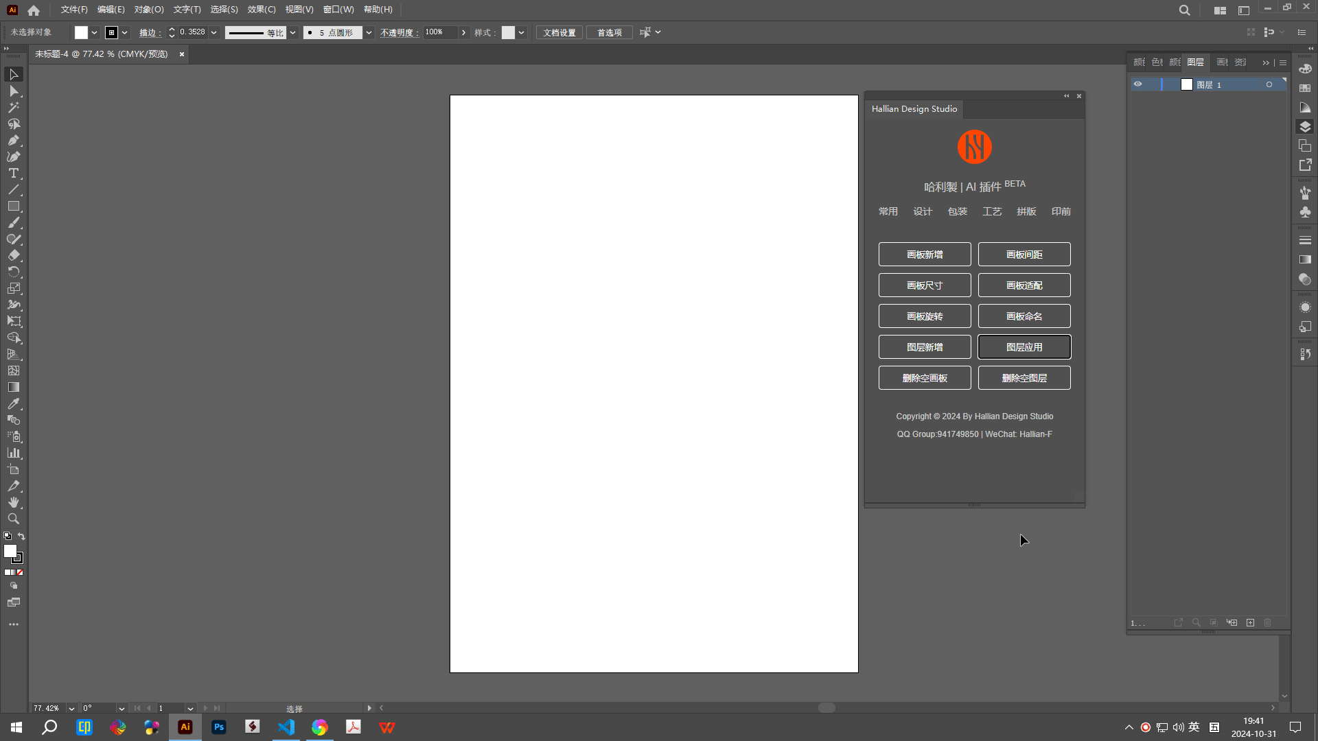Select the Rotate tool
This screenshot has width=1318, height=741.
pyautogui.click(x=14, y=272)
